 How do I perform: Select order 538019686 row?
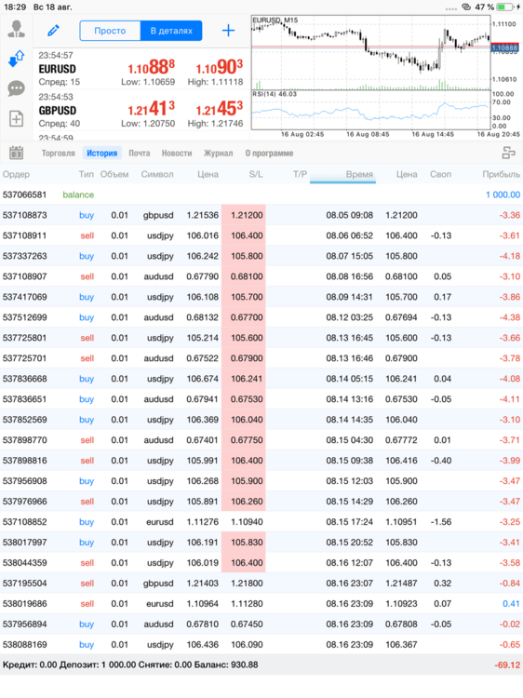[x=261, y=604]
